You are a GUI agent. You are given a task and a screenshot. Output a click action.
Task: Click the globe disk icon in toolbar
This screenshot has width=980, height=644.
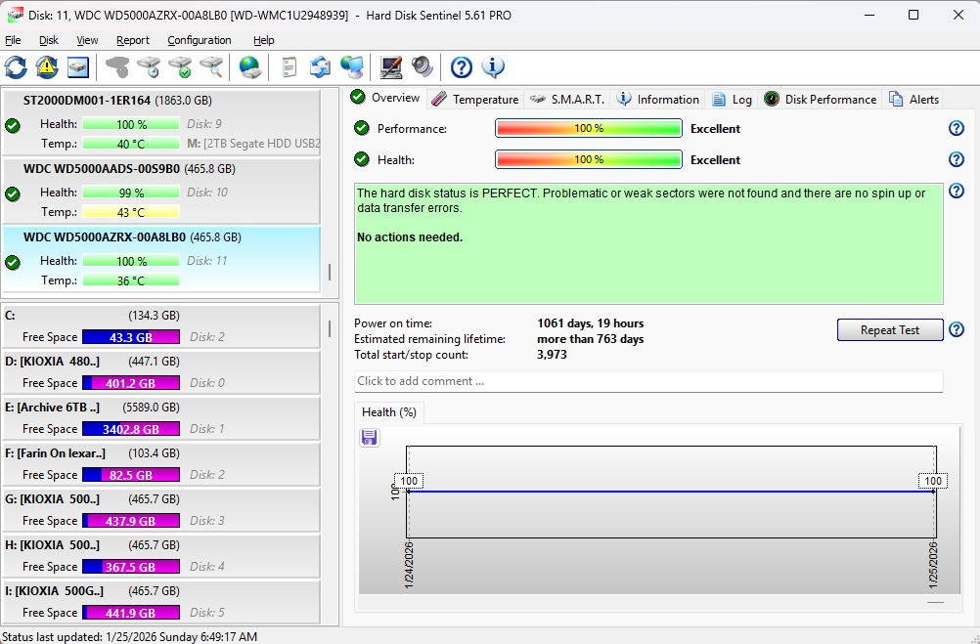(x=250, y=67)
